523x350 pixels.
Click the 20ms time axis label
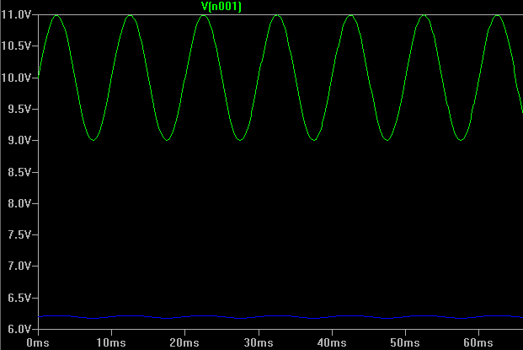point(184,343)
